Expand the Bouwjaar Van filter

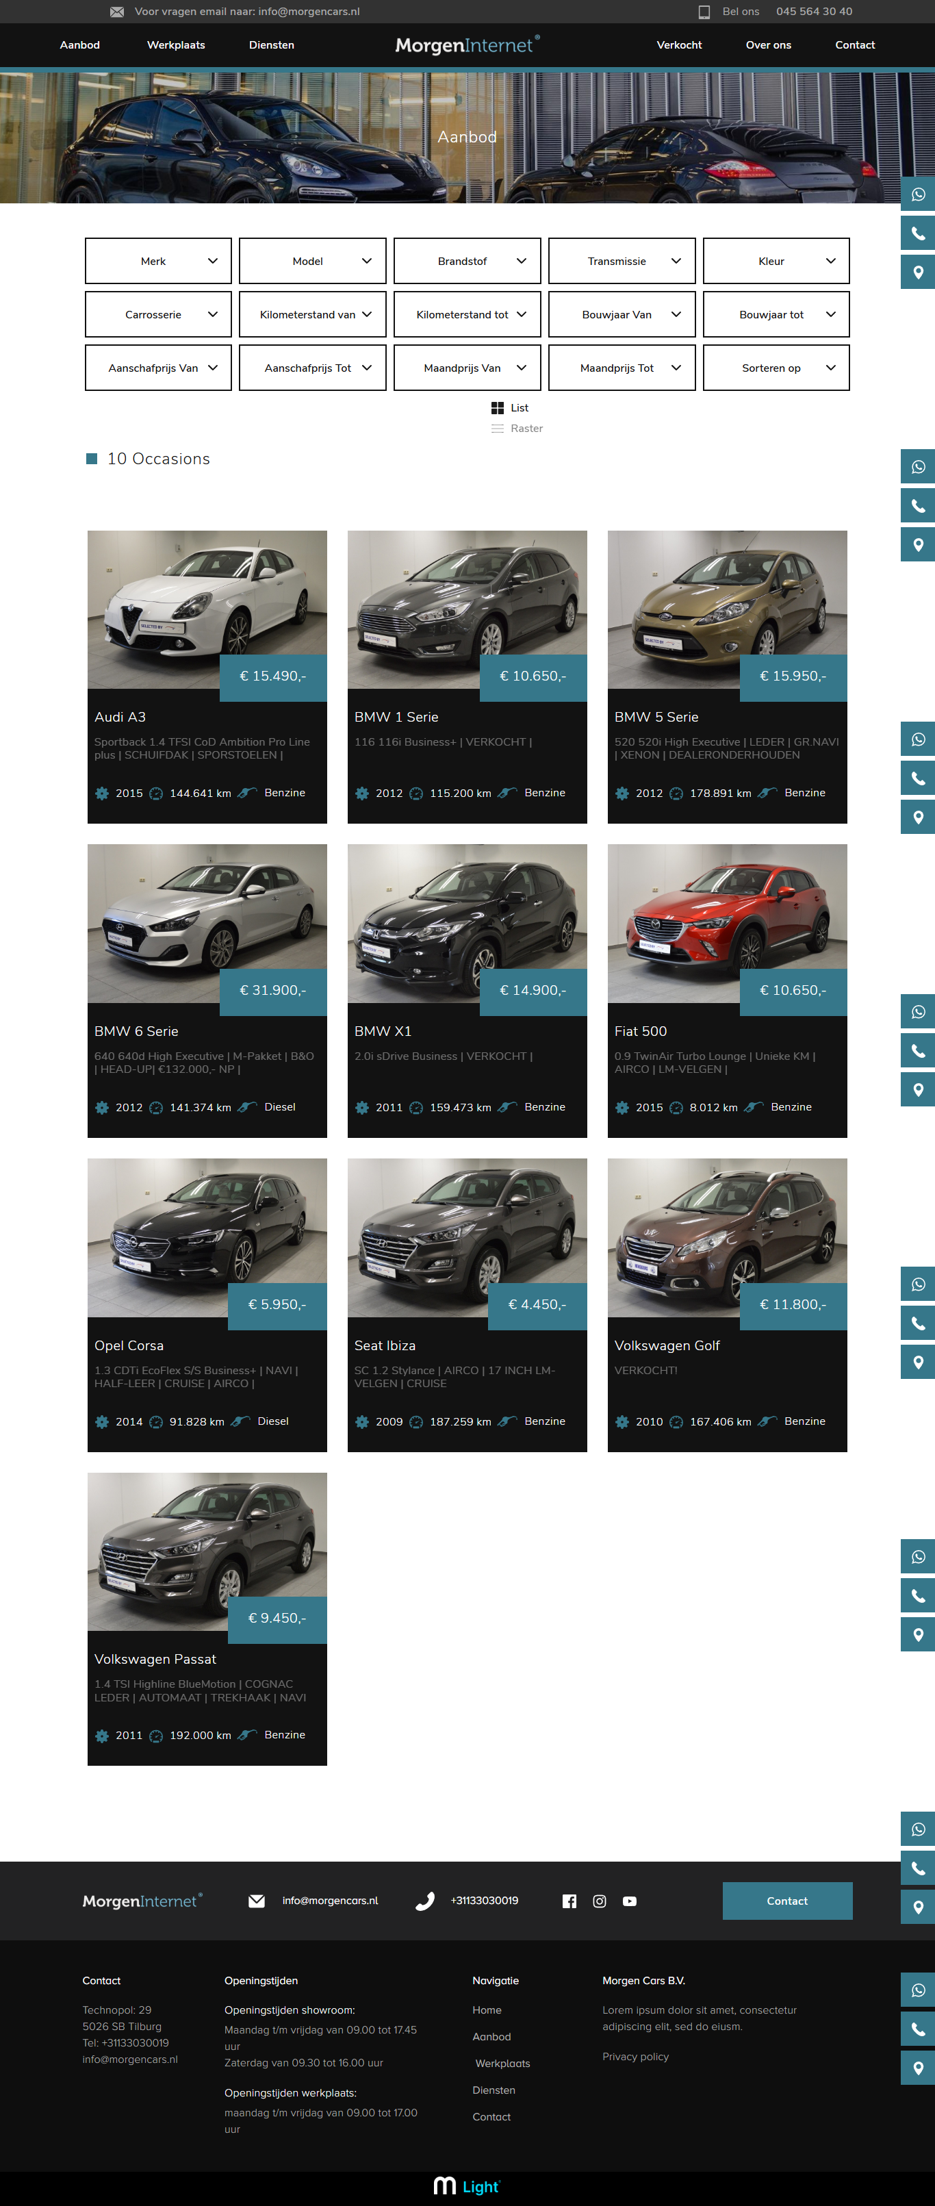coord(621,315)
